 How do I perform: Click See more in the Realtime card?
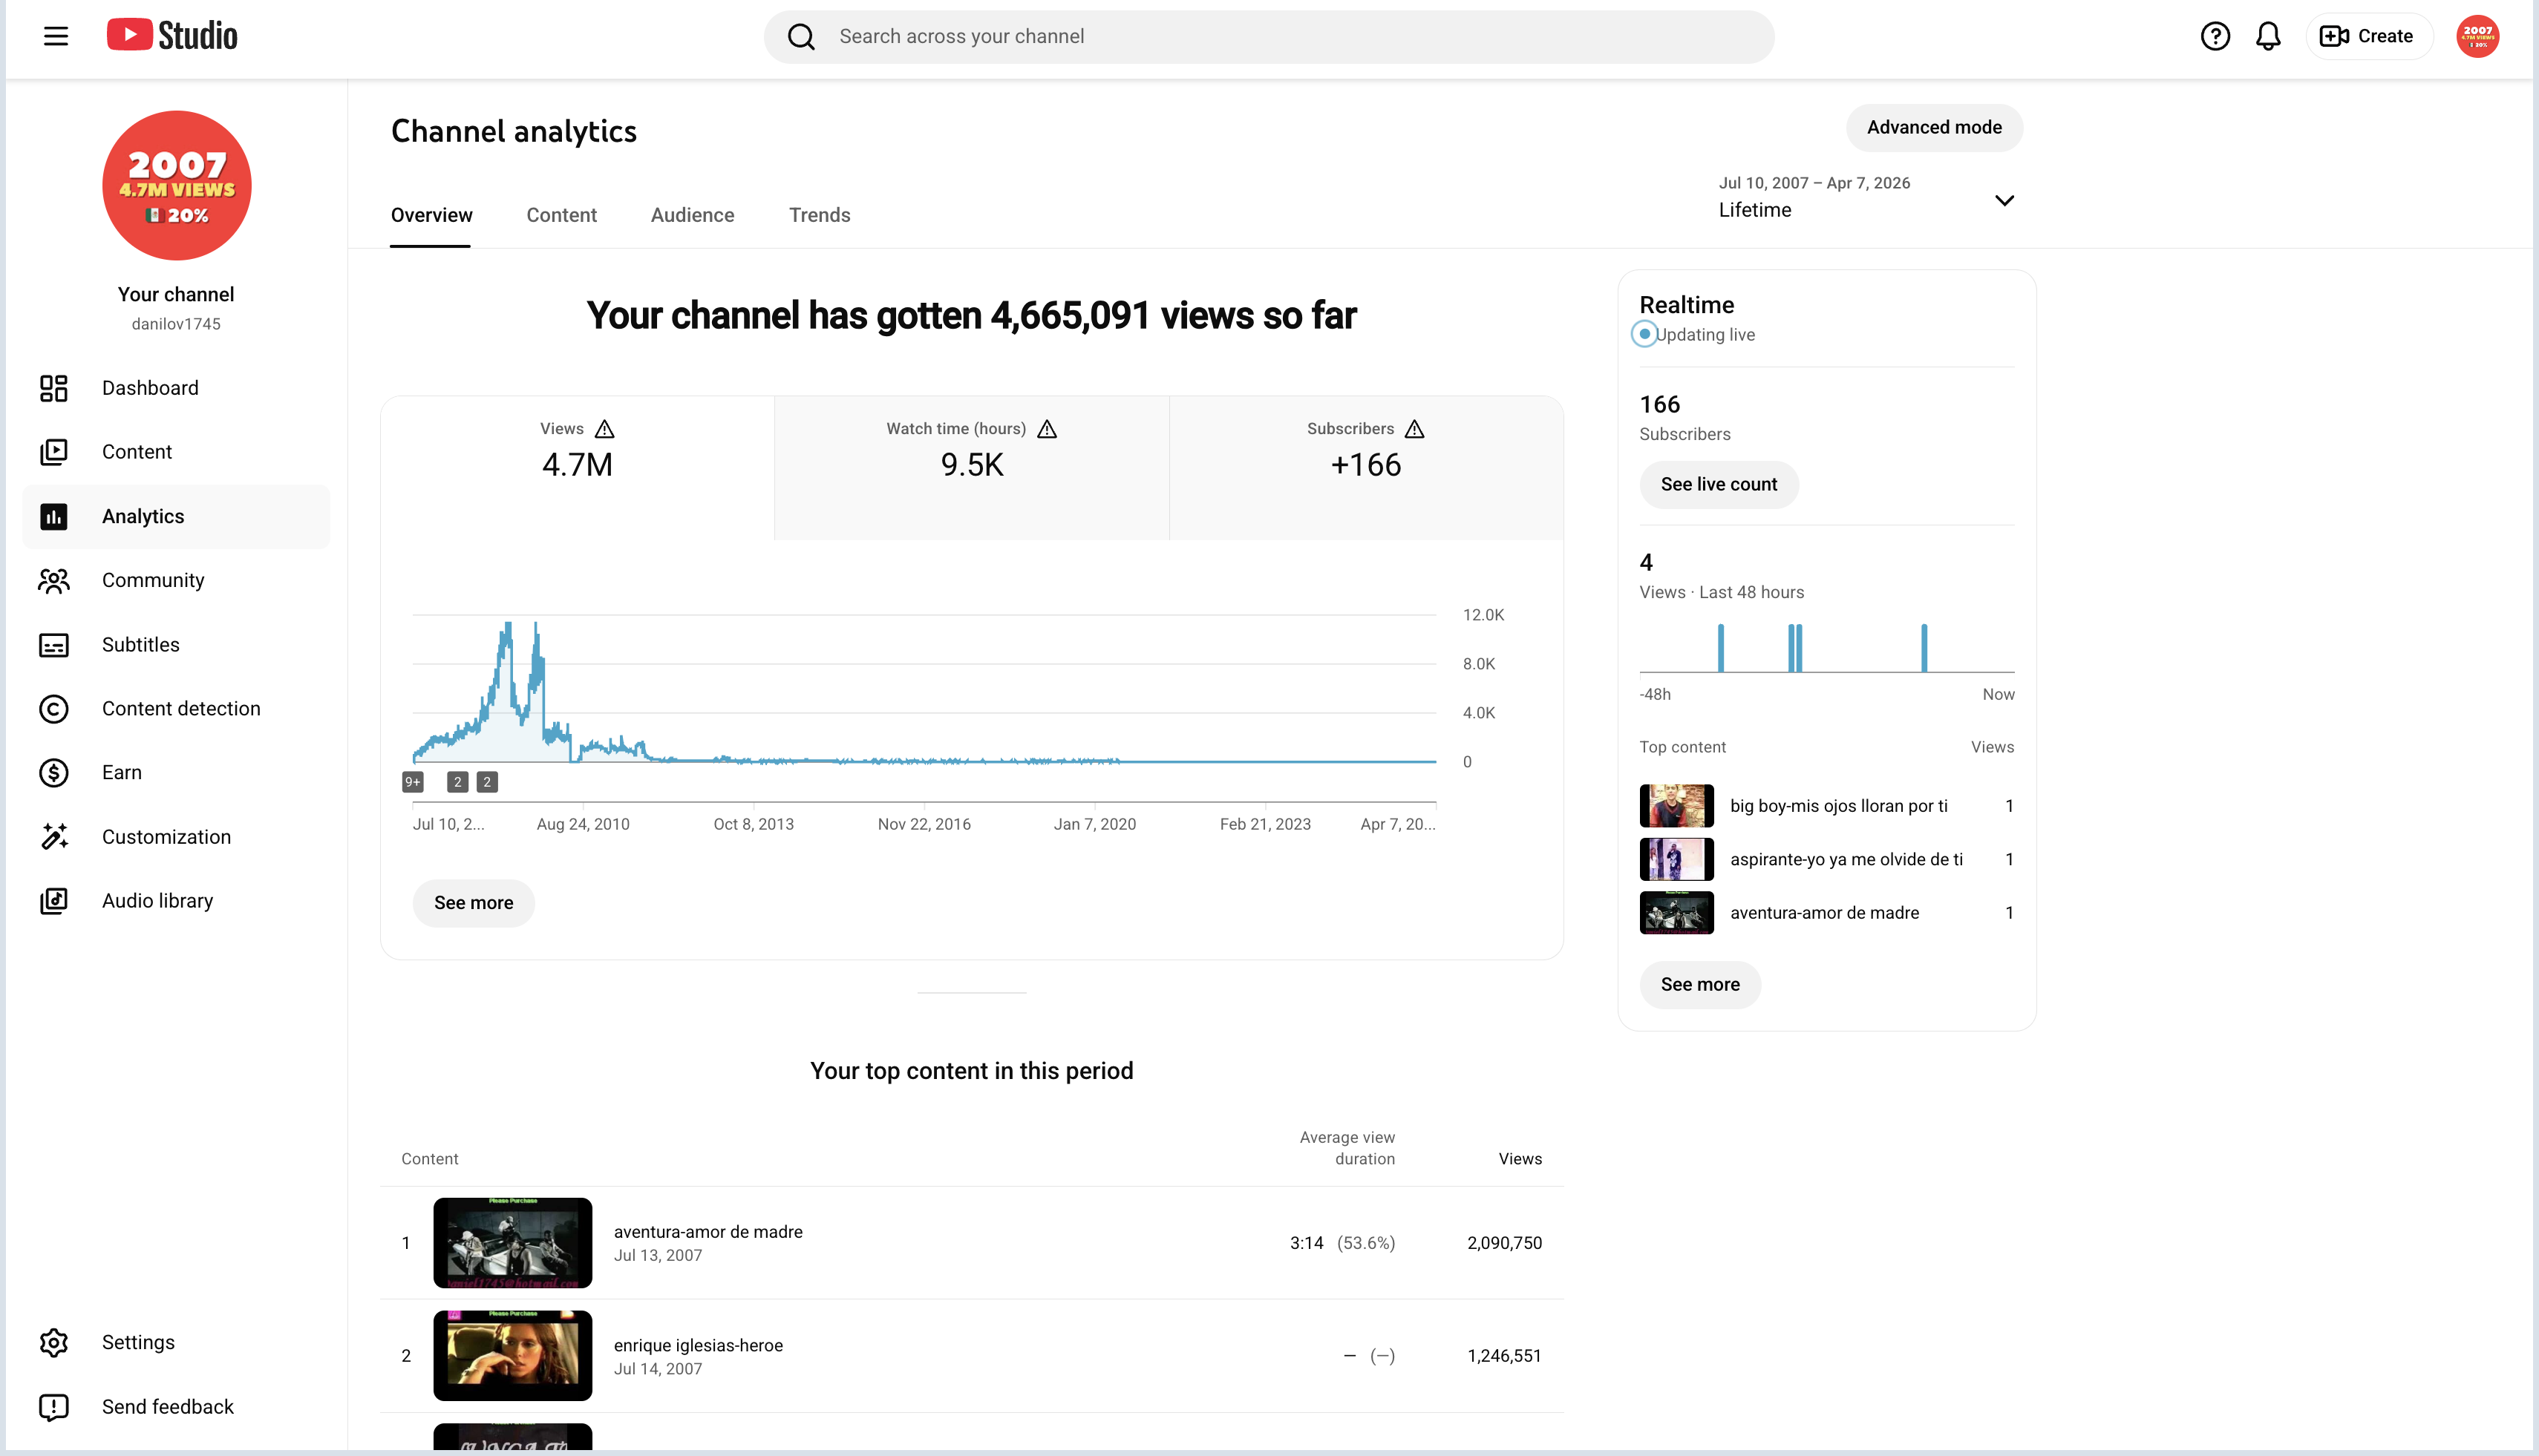1699,985
